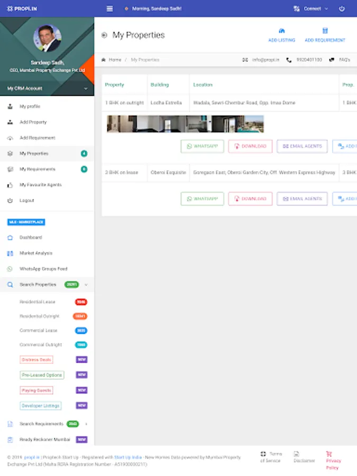Click the Add Requirement icon
357x476 pixels.
(x=325, y=31)
